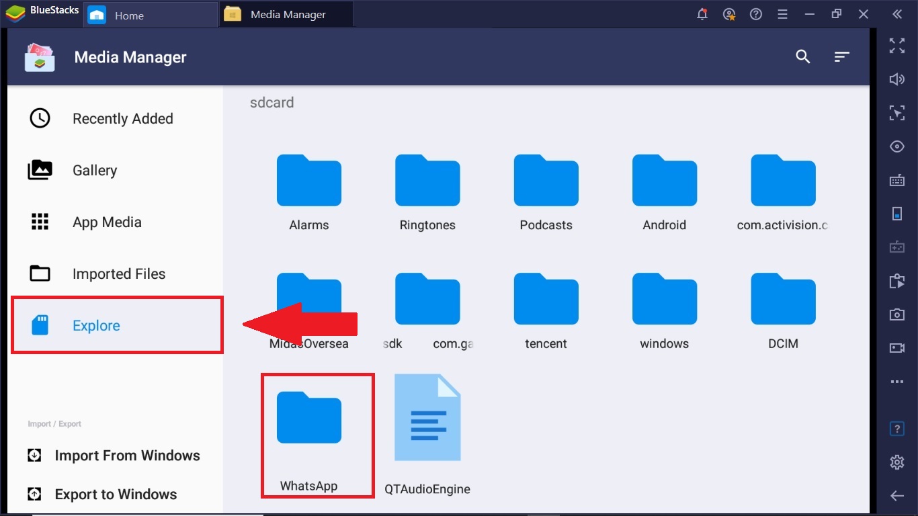This screenshot has width=918, height=516.
Task: Go to App Media section
Action: (x=115, y=222)
